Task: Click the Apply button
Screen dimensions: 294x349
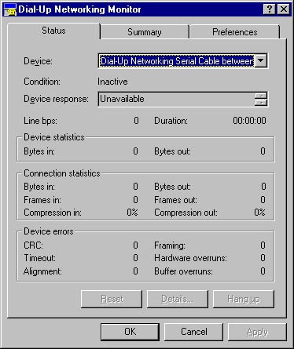Action: [x=257, y=332]
